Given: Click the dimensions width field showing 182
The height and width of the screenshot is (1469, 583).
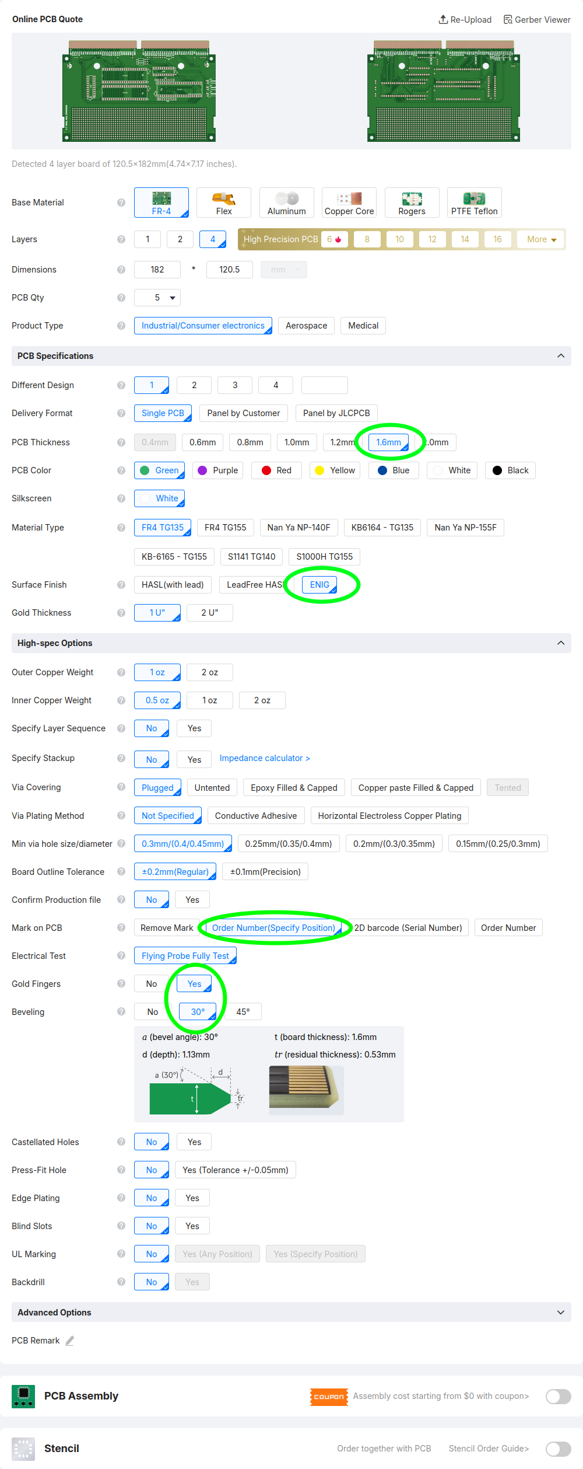Looking at the screenshot, I should pos(157,270).
